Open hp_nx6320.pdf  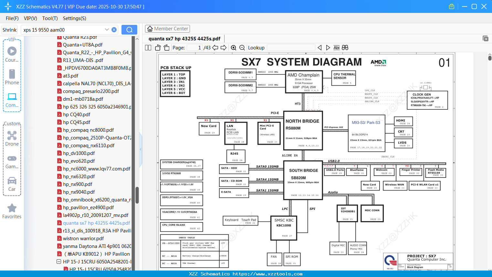79,176
